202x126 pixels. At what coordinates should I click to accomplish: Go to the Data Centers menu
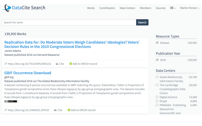click(127, 8)
